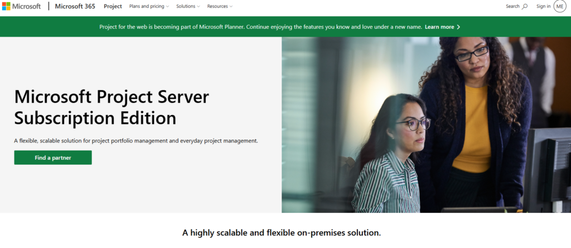The image size is (571, 248).
Task: Open the ME account avatar
Action: 560,6
